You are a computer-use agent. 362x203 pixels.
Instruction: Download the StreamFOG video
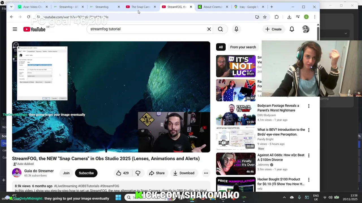coord(184,173)
